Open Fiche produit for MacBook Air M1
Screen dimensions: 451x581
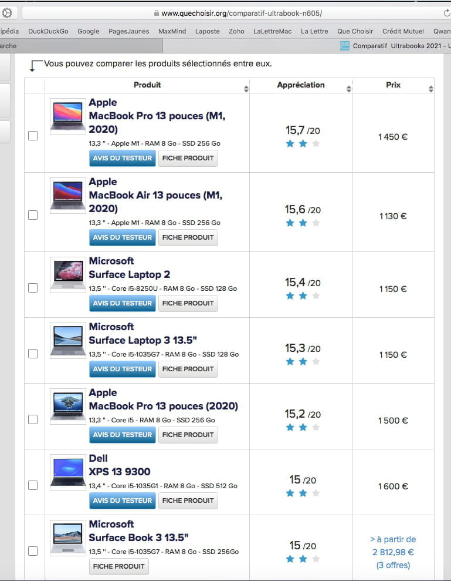188,237
